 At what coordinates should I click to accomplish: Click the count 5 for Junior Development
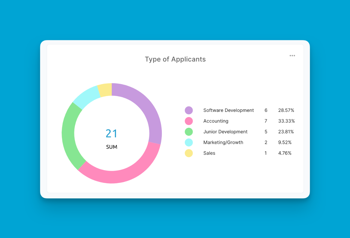pos(266,132)
